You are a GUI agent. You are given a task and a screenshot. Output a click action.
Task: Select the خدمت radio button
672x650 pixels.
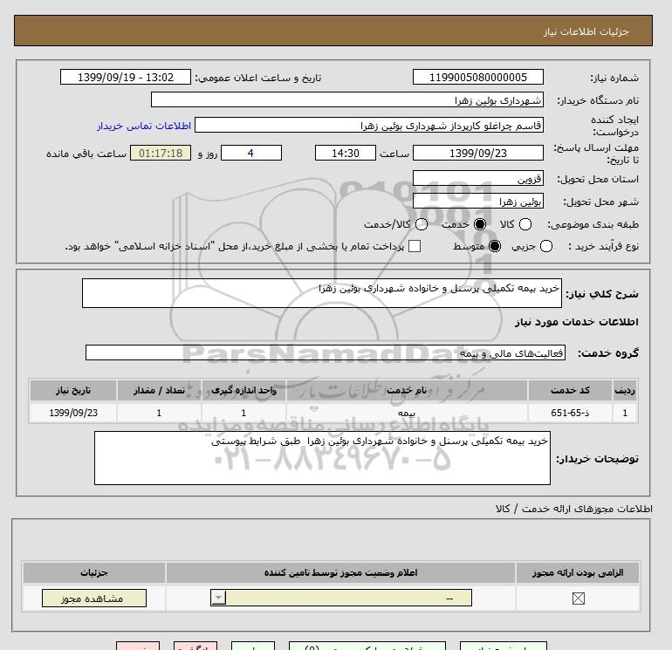(x=480, y=224)
